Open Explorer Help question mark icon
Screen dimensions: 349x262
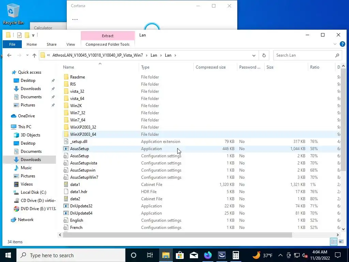(x=342, y=44)
